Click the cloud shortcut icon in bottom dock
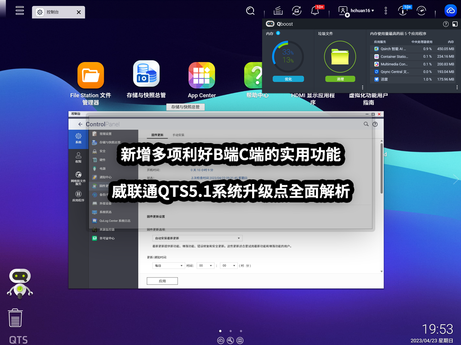The height and width of the screenshot is (345, 461). 220,340
